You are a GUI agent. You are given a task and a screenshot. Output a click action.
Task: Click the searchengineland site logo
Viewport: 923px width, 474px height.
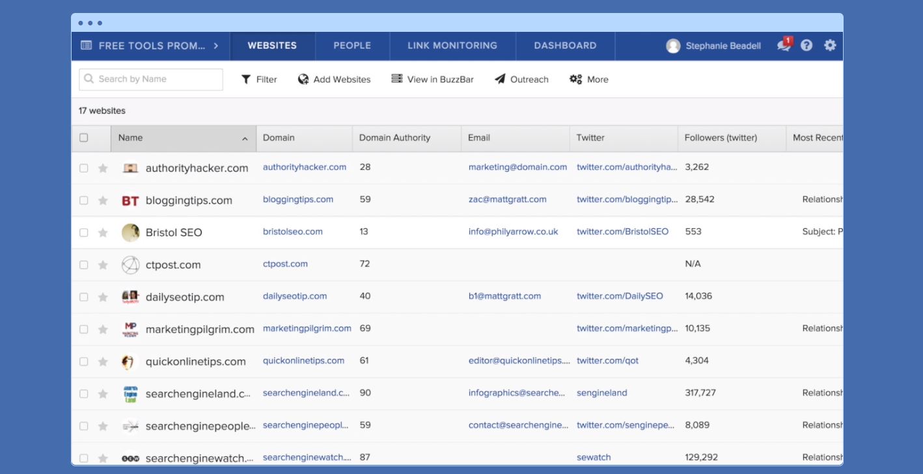pos(130,394)
